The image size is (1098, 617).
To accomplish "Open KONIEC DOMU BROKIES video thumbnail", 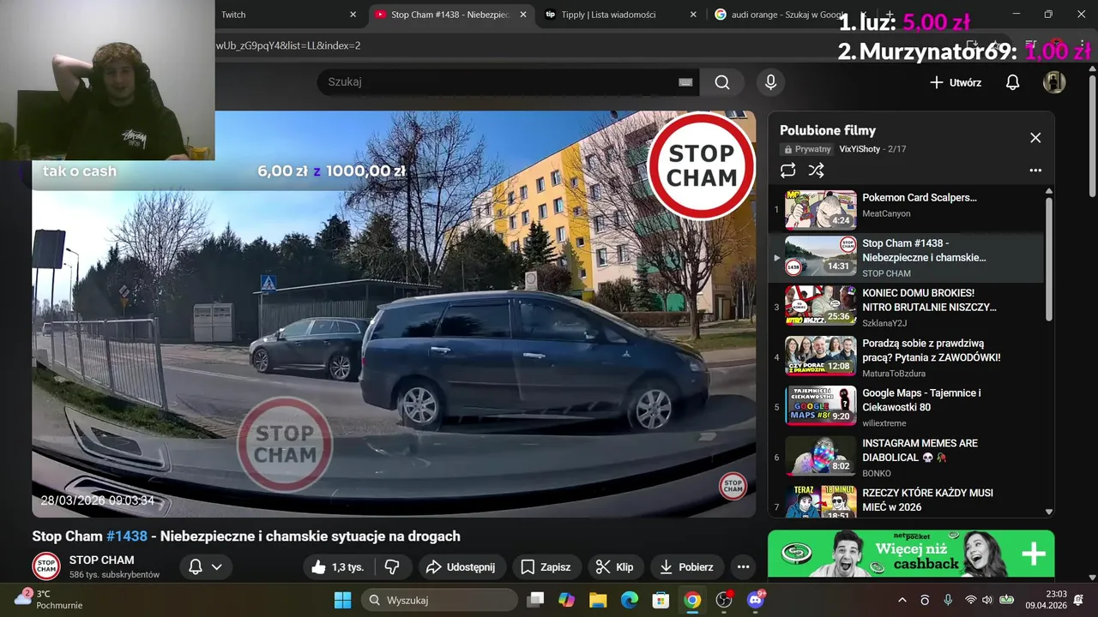I will click(821, 306).
